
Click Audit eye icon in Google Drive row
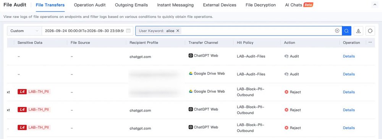[286, 74]
